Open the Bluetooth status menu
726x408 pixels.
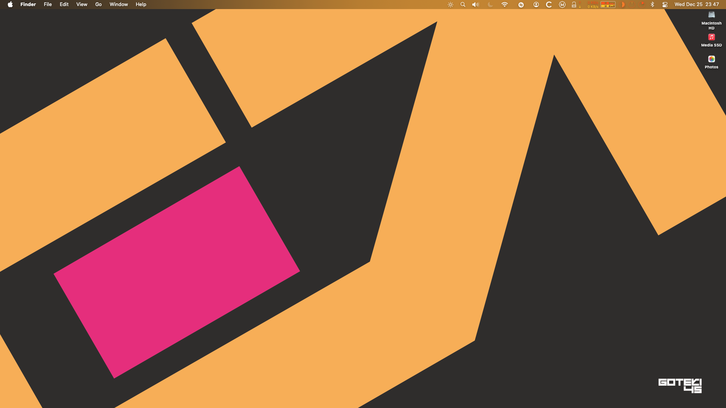652,5
